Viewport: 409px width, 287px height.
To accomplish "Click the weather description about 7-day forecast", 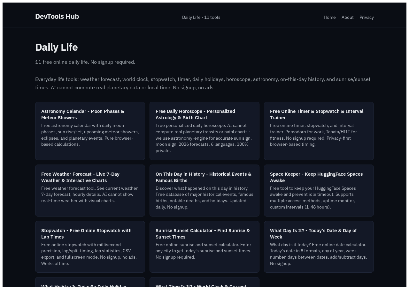I will click(90, 195).
